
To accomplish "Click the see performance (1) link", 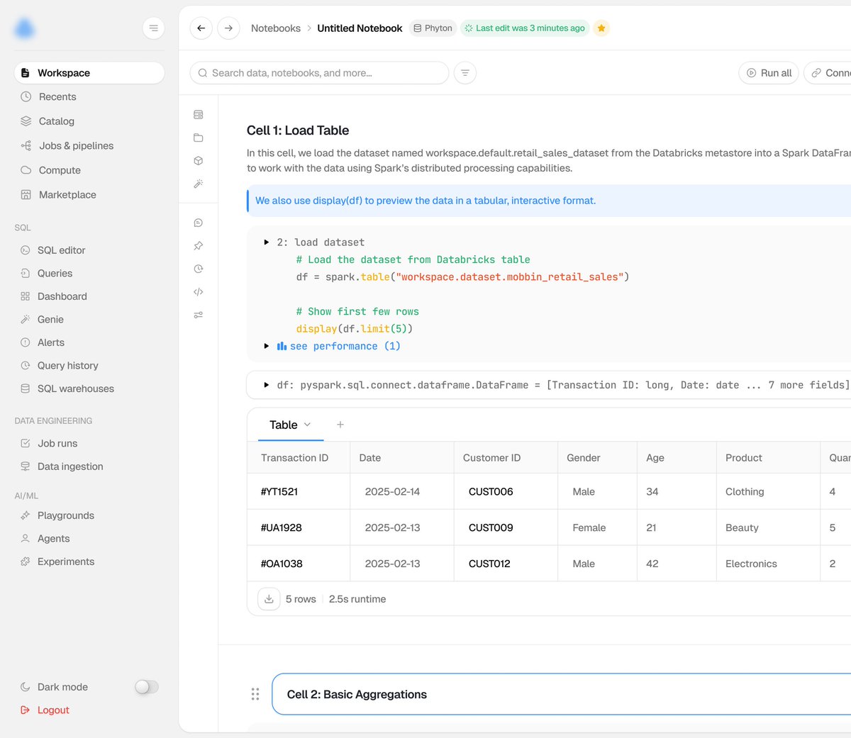I will (x=345, y=346).
